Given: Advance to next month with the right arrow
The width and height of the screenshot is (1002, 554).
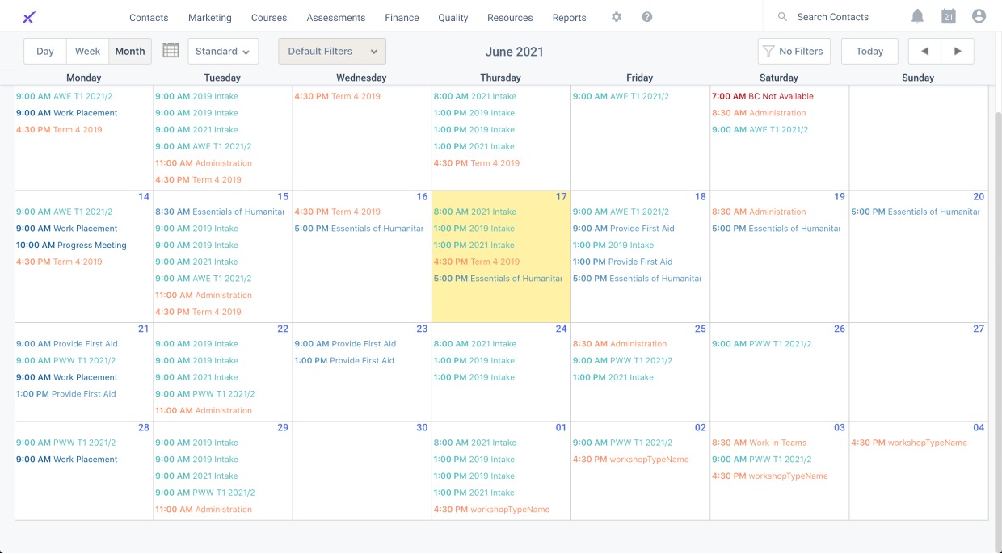Looking at the screenshot, I should point(957,51).
